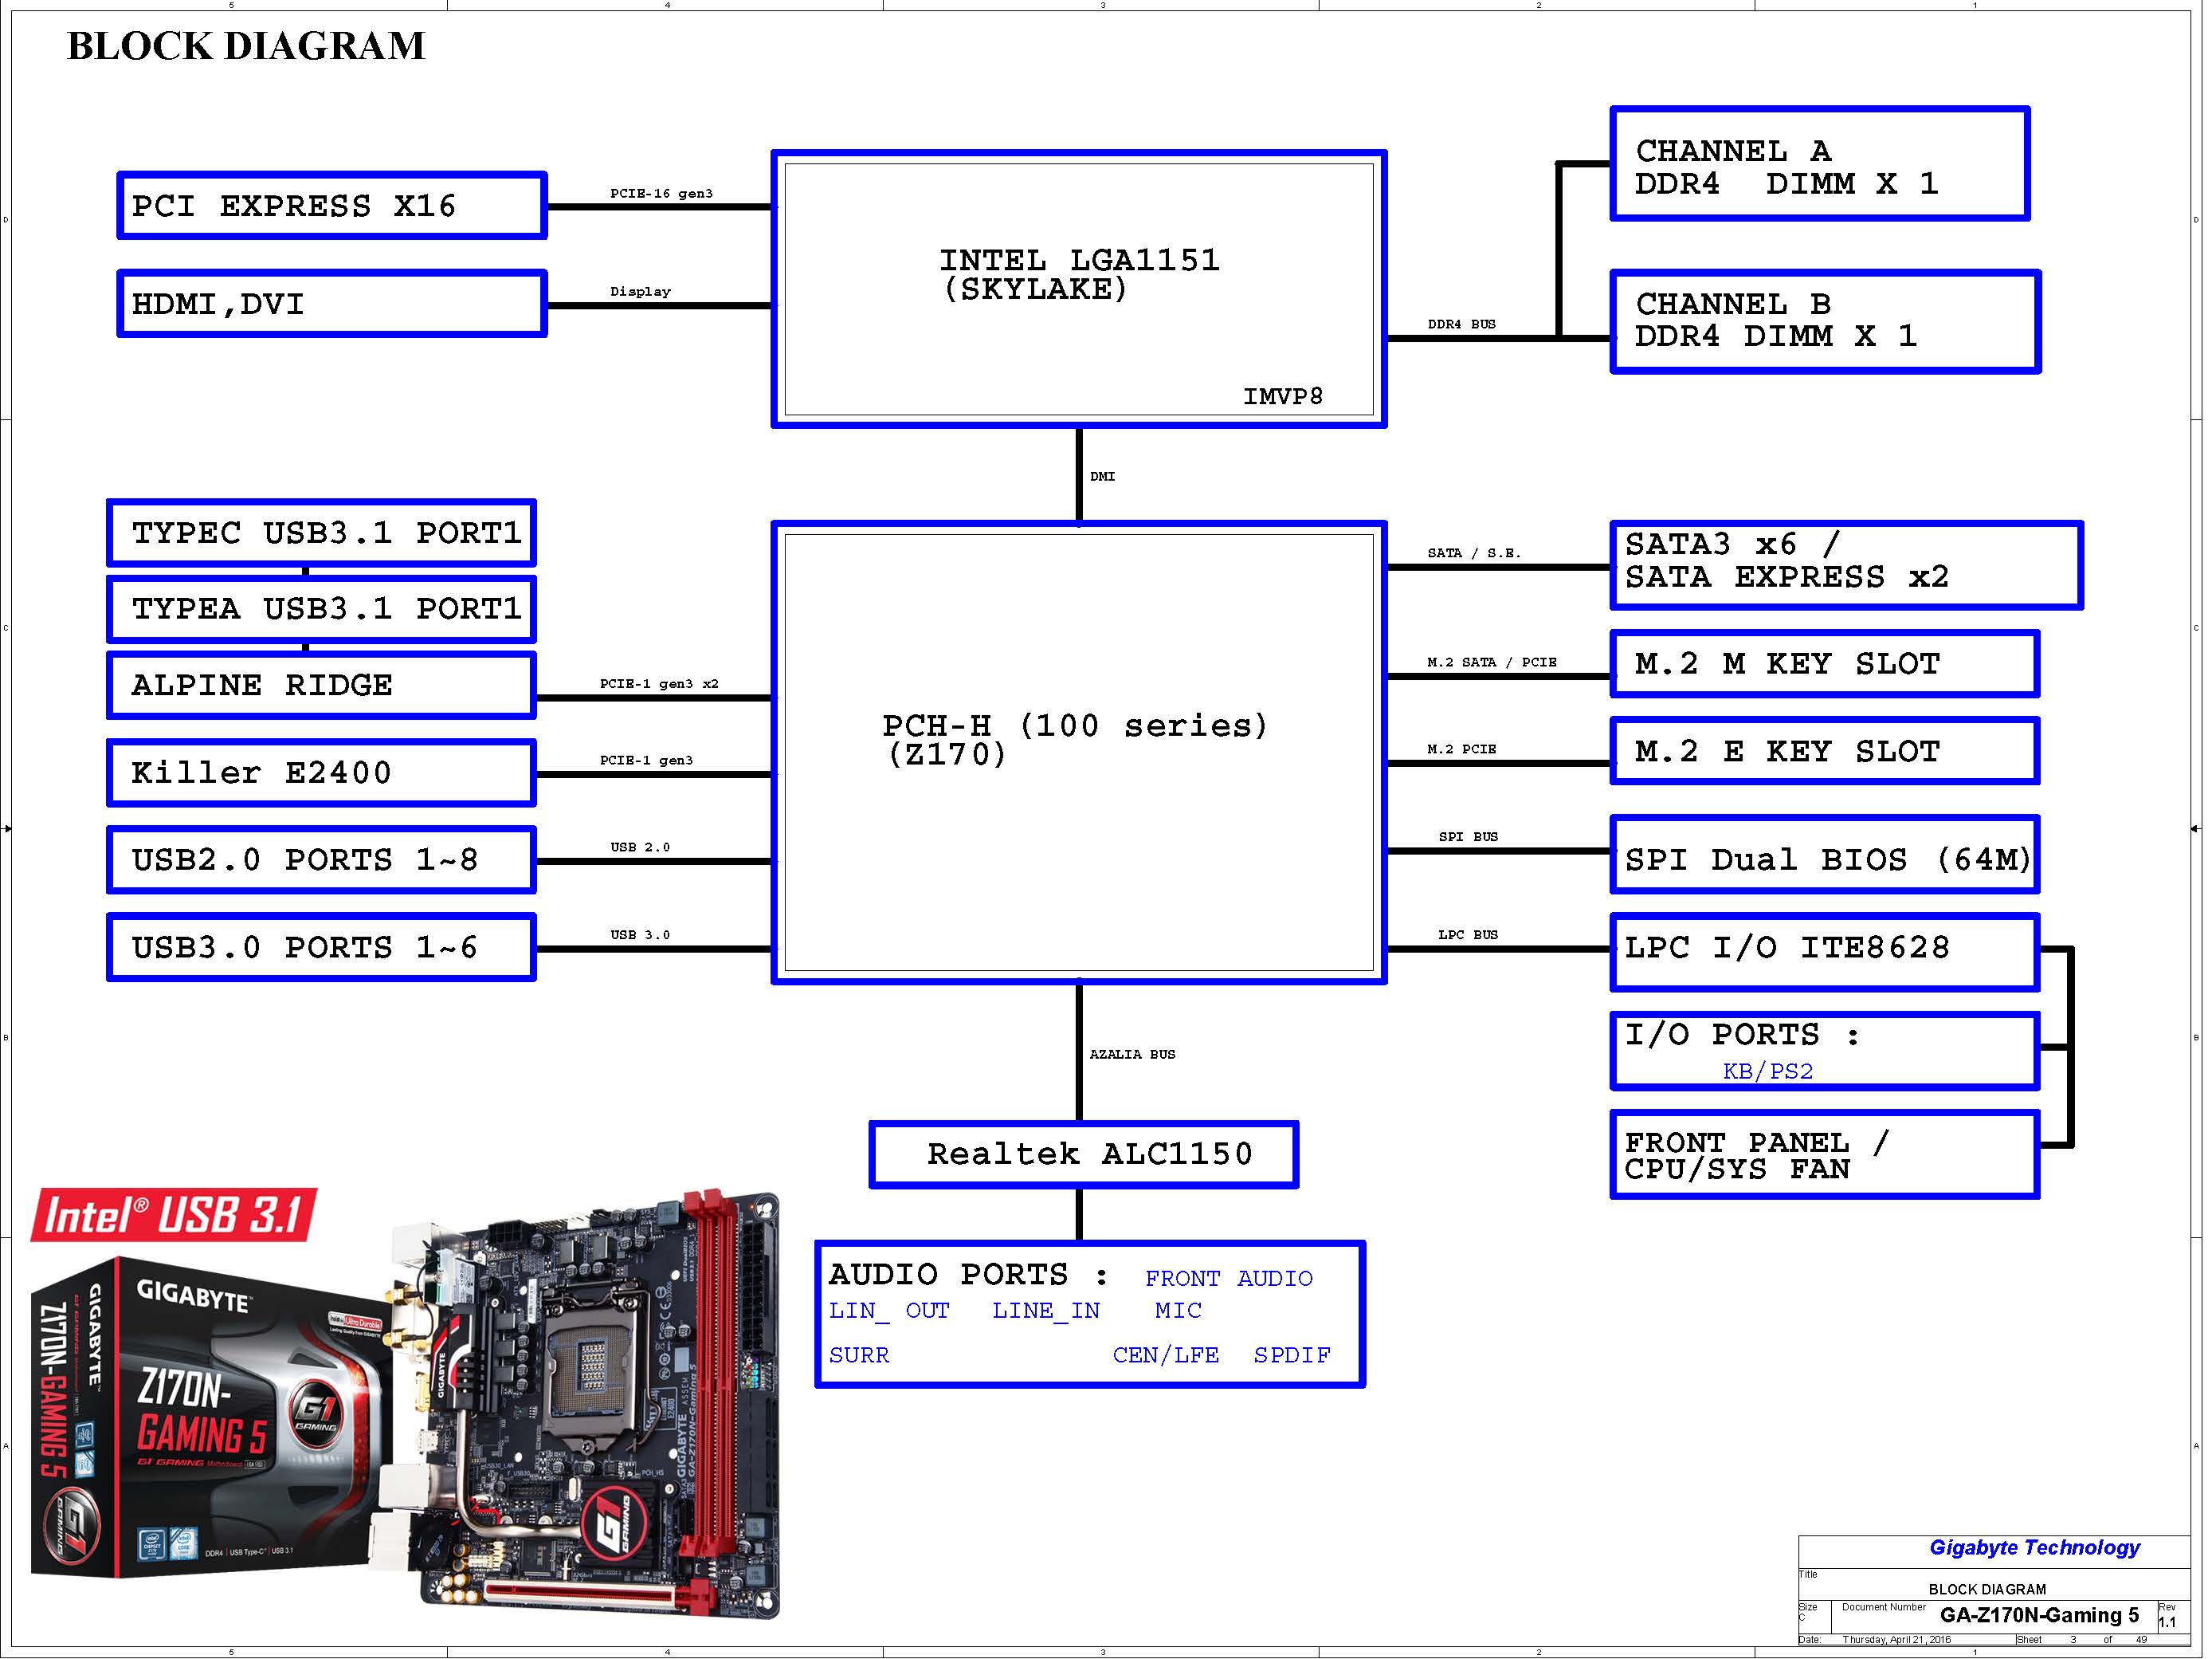Select the CHANNEL A DDR4 DIMM block
The image size is (2212, 1659).
(1819, 165)
